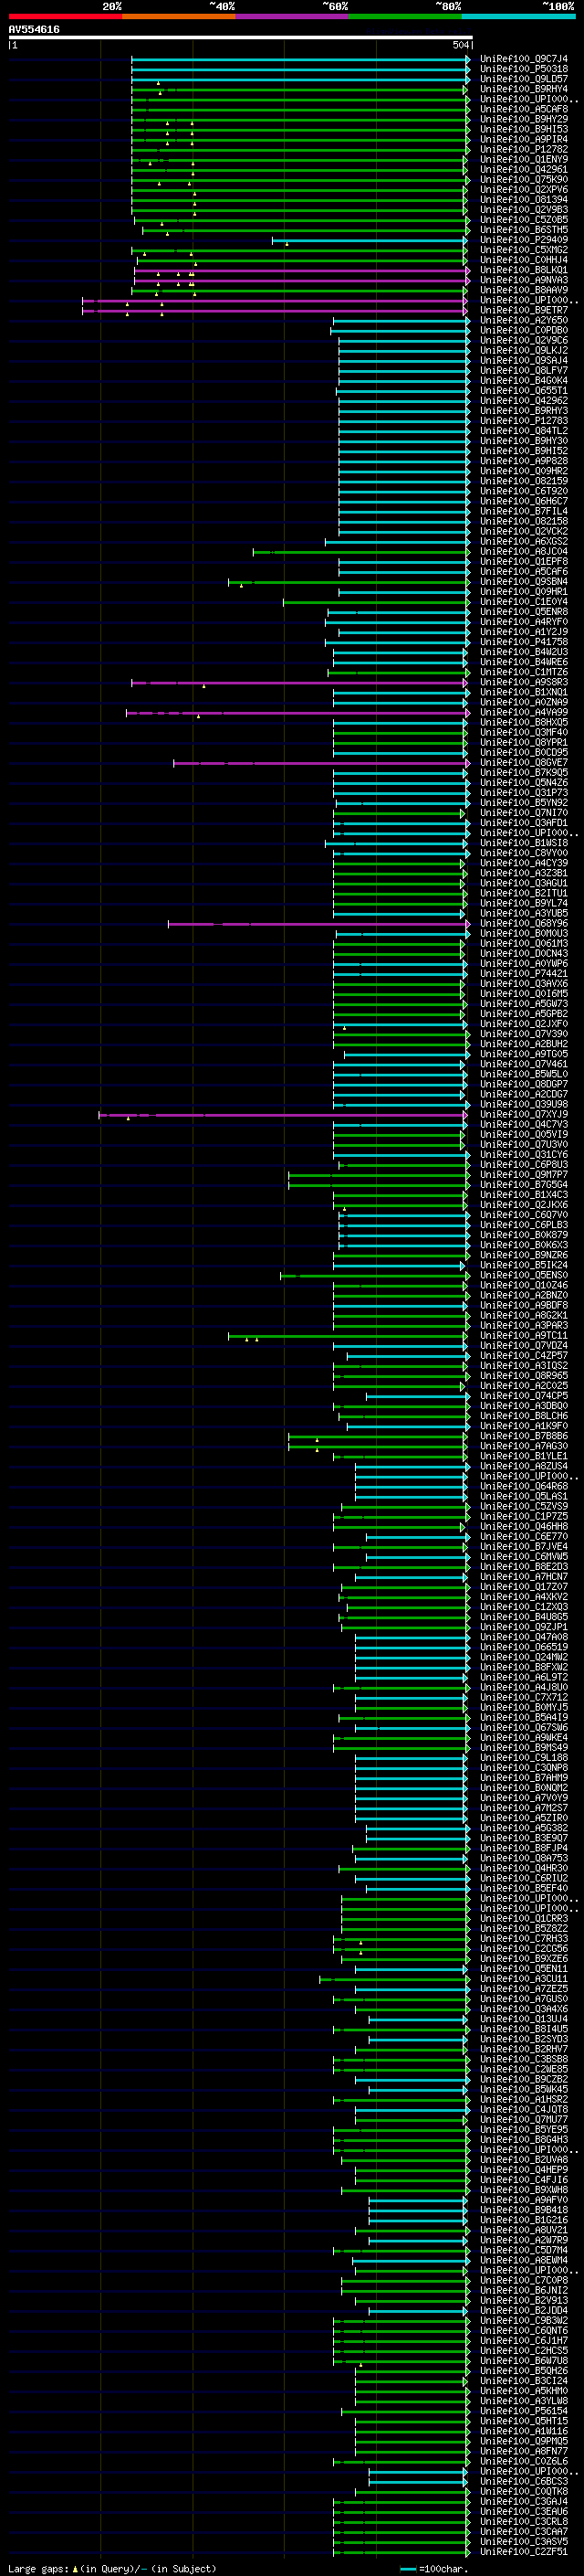This screenshot has width=584, height=2576.
Task: Open hit UniRef100_Q9LD57
Action: click(x=523, y=79)
